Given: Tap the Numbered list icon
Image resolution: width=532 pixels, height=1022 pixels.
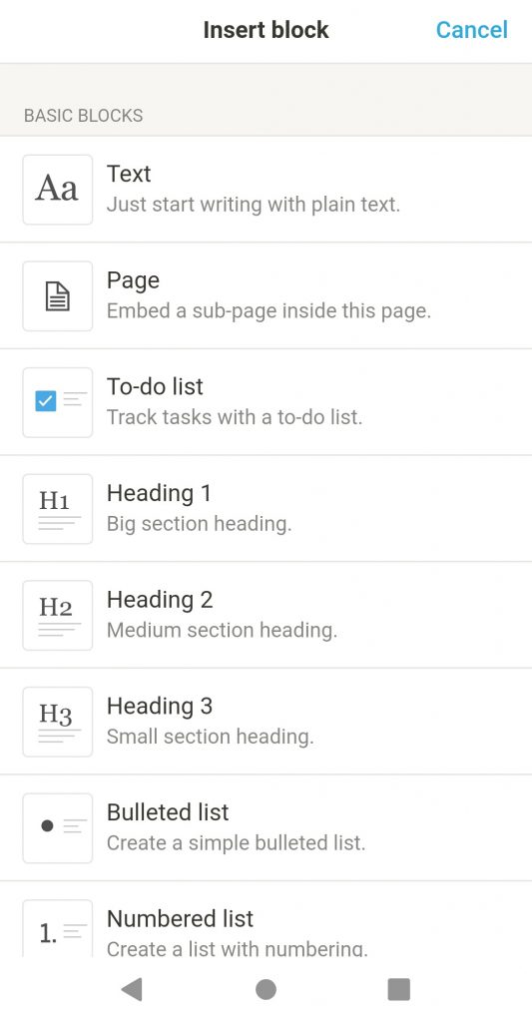Looking at the screenshot, I should coord(57,929).
